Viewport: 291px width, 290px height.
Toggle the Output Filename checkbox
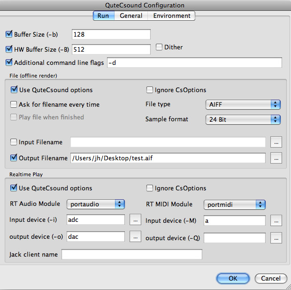click(x=14, y=158)
